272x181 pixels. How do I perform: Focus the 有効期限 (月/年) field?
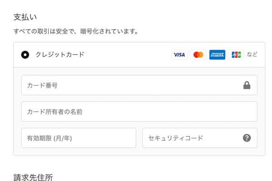[x=78, y=138]
